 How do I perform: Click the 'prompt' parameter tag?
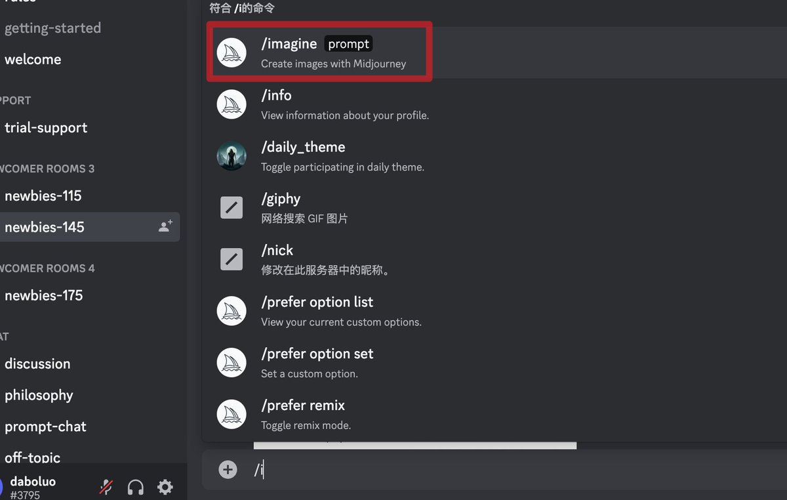[349, 44]
